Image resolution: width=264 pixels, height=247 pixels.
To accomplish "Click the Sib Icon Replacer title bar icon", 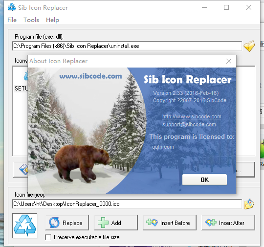I will click(x=12, y=7).
